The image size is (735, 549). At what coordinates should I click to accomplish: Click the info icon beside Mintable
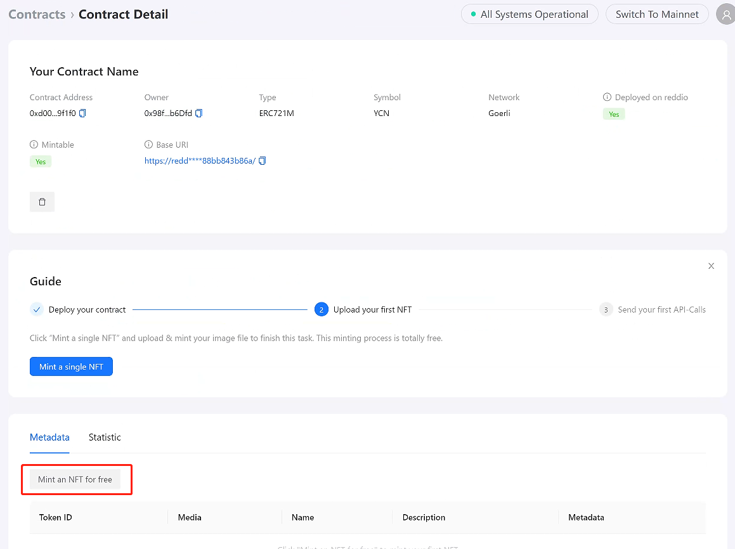pyautogui.click(x=34, y=145)
